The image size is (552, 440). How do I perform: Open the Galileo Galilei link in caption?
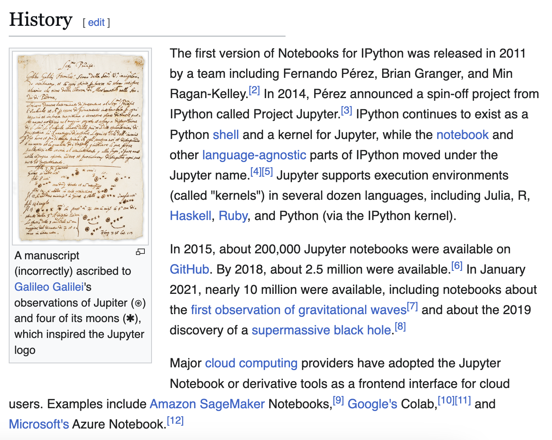point(49,287)
